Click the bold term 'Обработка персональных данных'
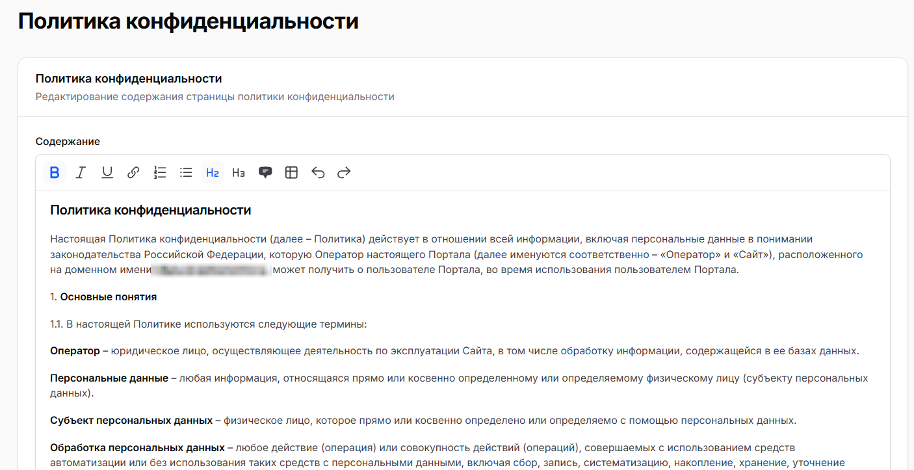This screenshot has width=914, height=470. tap(137, 448)
